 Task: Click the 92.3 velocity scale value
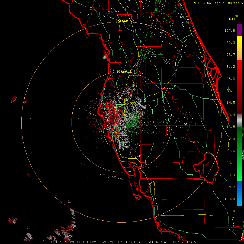click(x=231, y=43)
